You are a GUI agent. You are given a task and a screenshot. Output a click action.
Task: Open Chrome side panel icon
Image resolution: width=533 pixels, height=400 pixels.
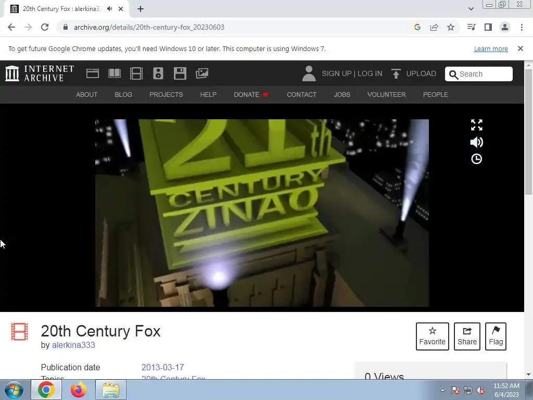[488, 27]
